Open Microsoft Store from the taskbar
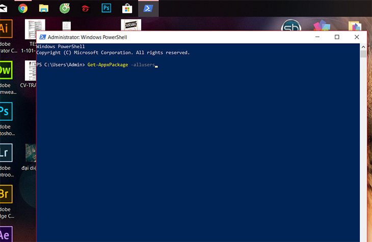Screen dimensions: 372x242 [x=127, y=9]
